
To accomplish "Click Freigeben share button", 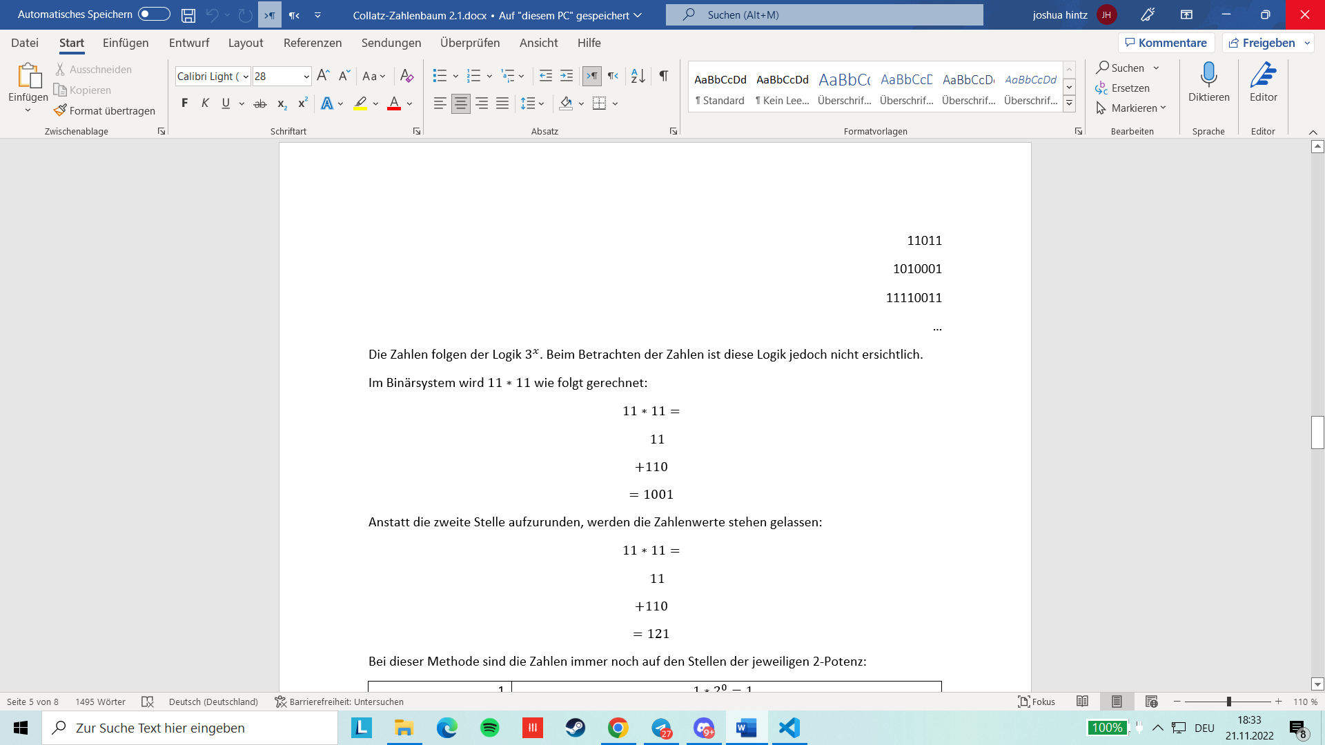I will [1262, 43].
